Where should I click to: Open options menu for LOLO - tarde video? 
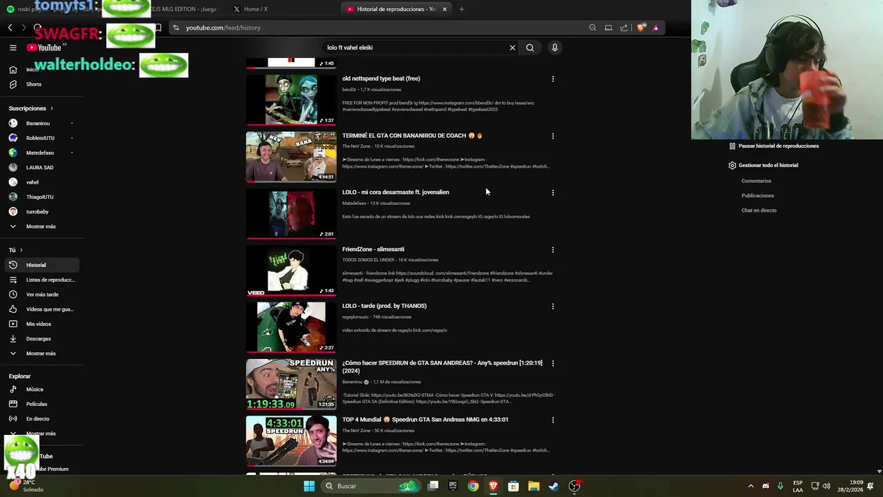pyautogui.click(x=553, y=306)
